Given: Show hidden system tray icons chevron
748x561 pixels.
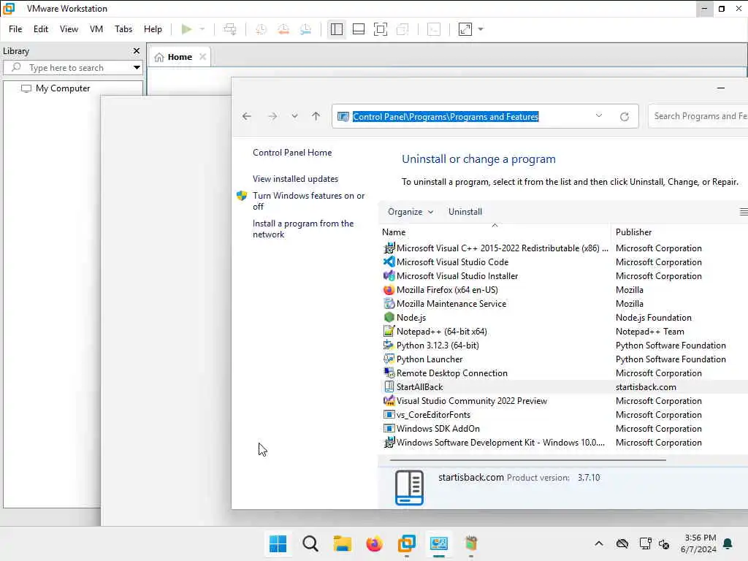Looking at the screenshot, I should pos(599,543).
